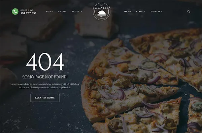Viewport: 202px width, 133px height.
Task: Open search with the magnifier icon
Action: pyautogui.click(x=189, y=11)
